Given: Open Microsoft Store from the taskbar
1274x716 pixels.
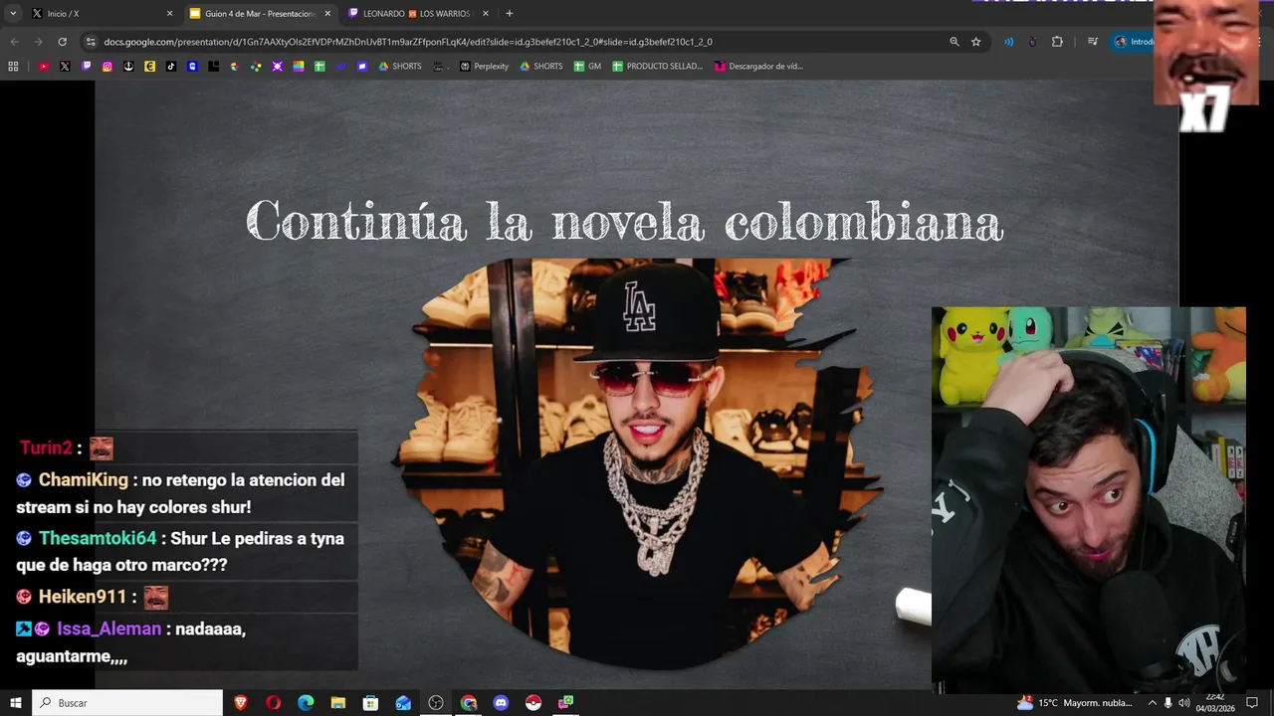Looking at the screenshot, I should coord(370,703).
